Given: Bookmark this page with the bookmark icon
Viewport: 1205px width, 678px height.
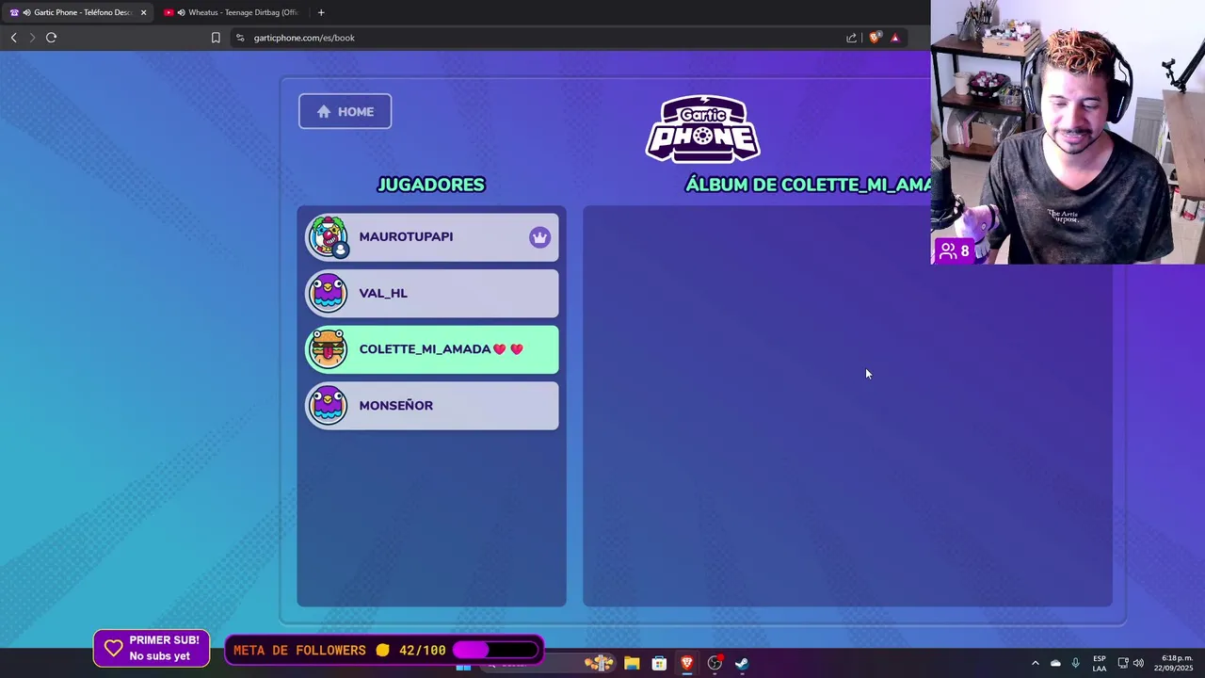Looking at the screenshot, I should coord(216,38).
